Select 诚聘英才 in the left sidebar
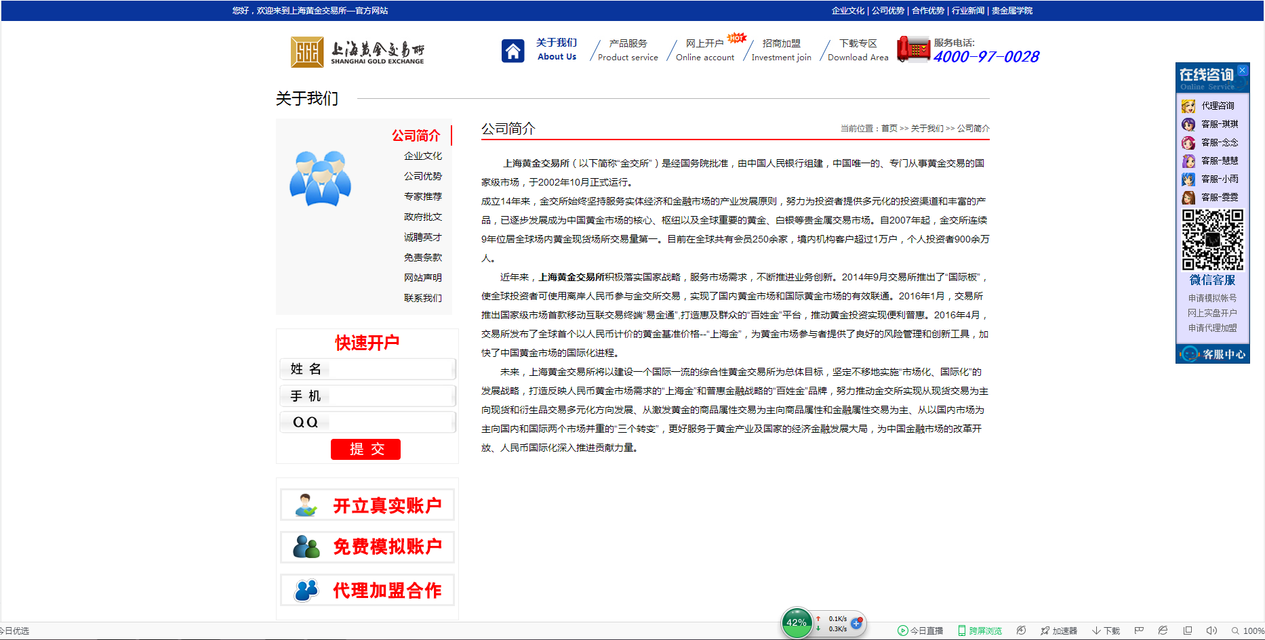This screenshot has width=1265, height=640. (423, 237)
